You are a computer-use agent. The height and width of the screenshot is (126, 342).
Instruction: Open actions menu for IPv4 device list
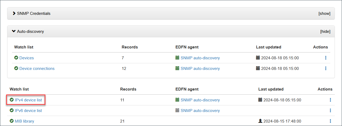(330, 100)
